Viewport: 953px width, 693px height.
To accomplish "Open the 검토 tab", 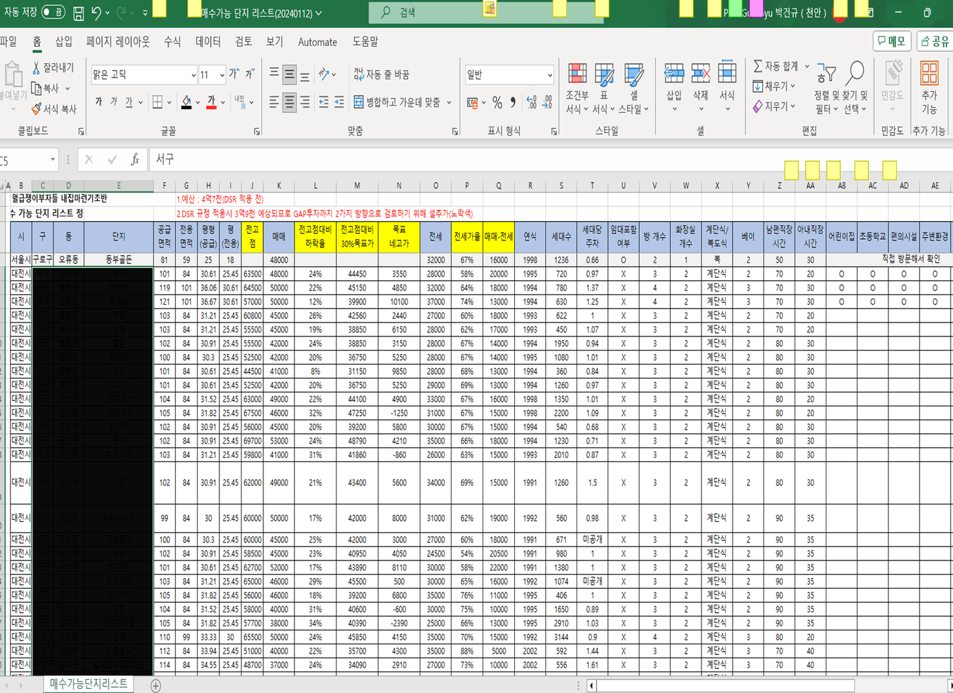I will click(x=243, y=41).
